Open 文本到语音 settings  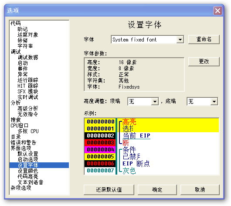pos(31,182)
